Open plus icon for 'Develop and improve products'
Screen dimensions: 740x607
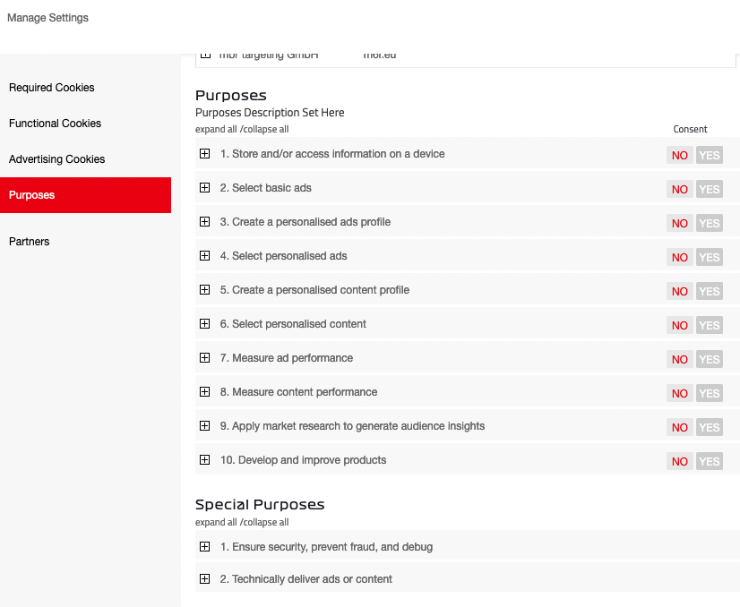(204, 460)
